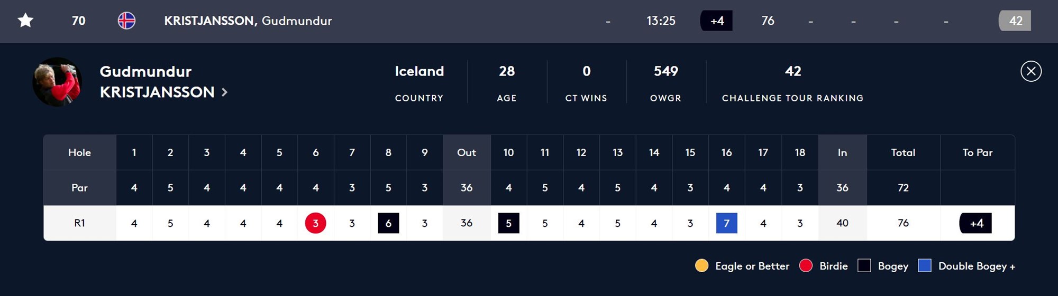This screenshot has height=296, width=1058.
Task: Click the +4 score badge in the top row
Action: pos(716,21)
